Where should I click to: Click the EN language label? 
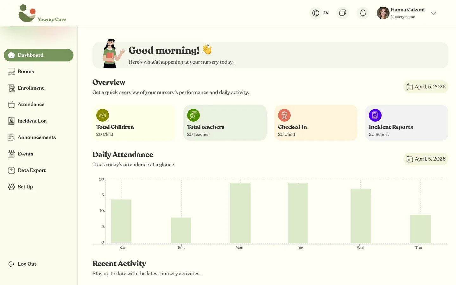pos(326,13)
